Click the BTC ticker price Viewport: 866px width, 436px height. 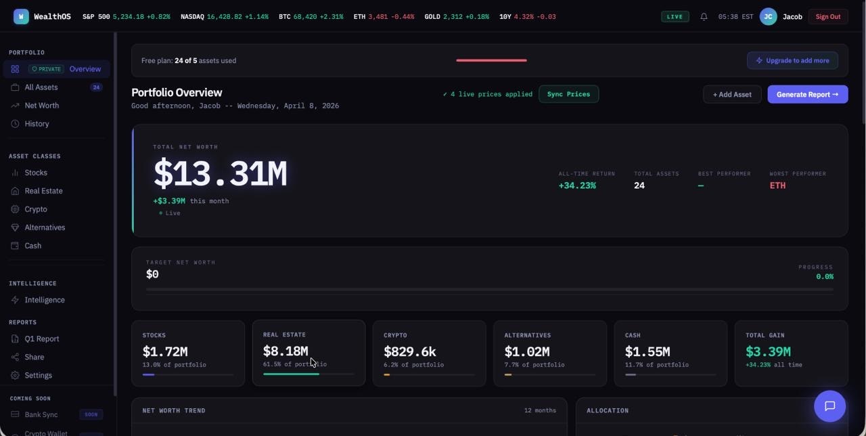(x=305, y=17)
